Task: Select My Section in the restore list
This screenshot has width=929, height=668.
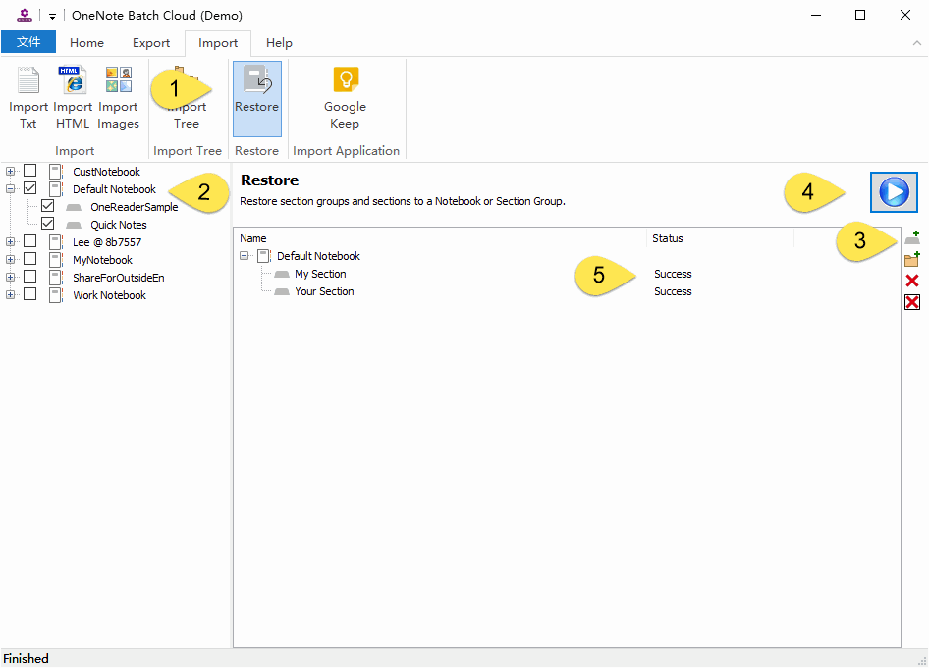Action: 320,274
